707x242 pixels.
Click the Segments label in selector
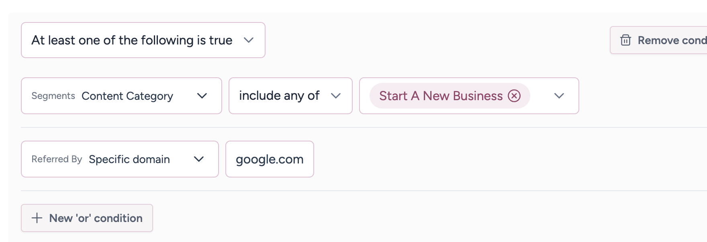[53, 96]
